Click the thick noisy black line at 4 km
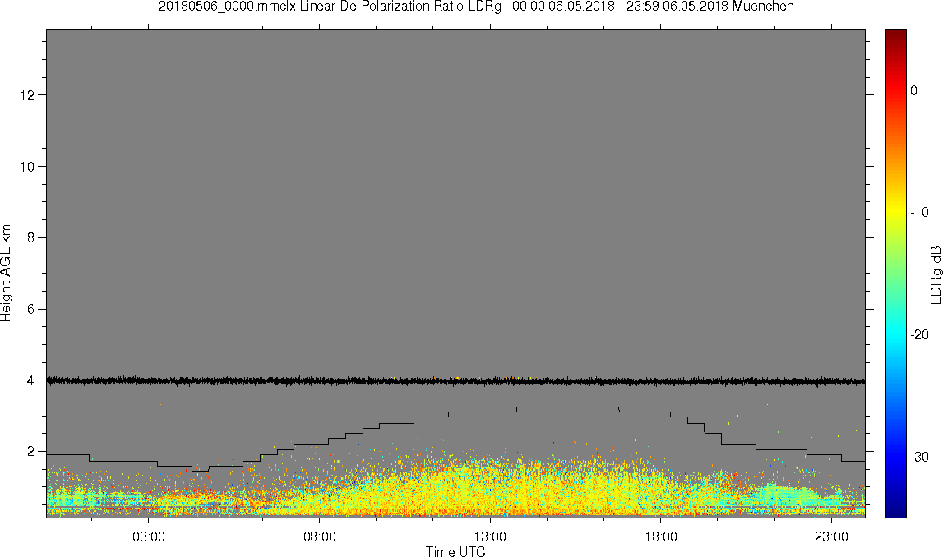The width and height of the screenshot is (943, 557). (x=455, y=381)
